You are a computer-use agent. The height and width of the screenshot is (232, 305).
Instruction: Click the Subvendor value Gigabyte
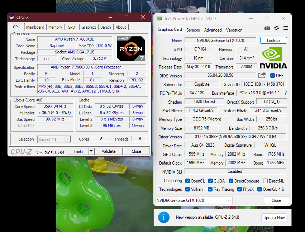point(202,84)
